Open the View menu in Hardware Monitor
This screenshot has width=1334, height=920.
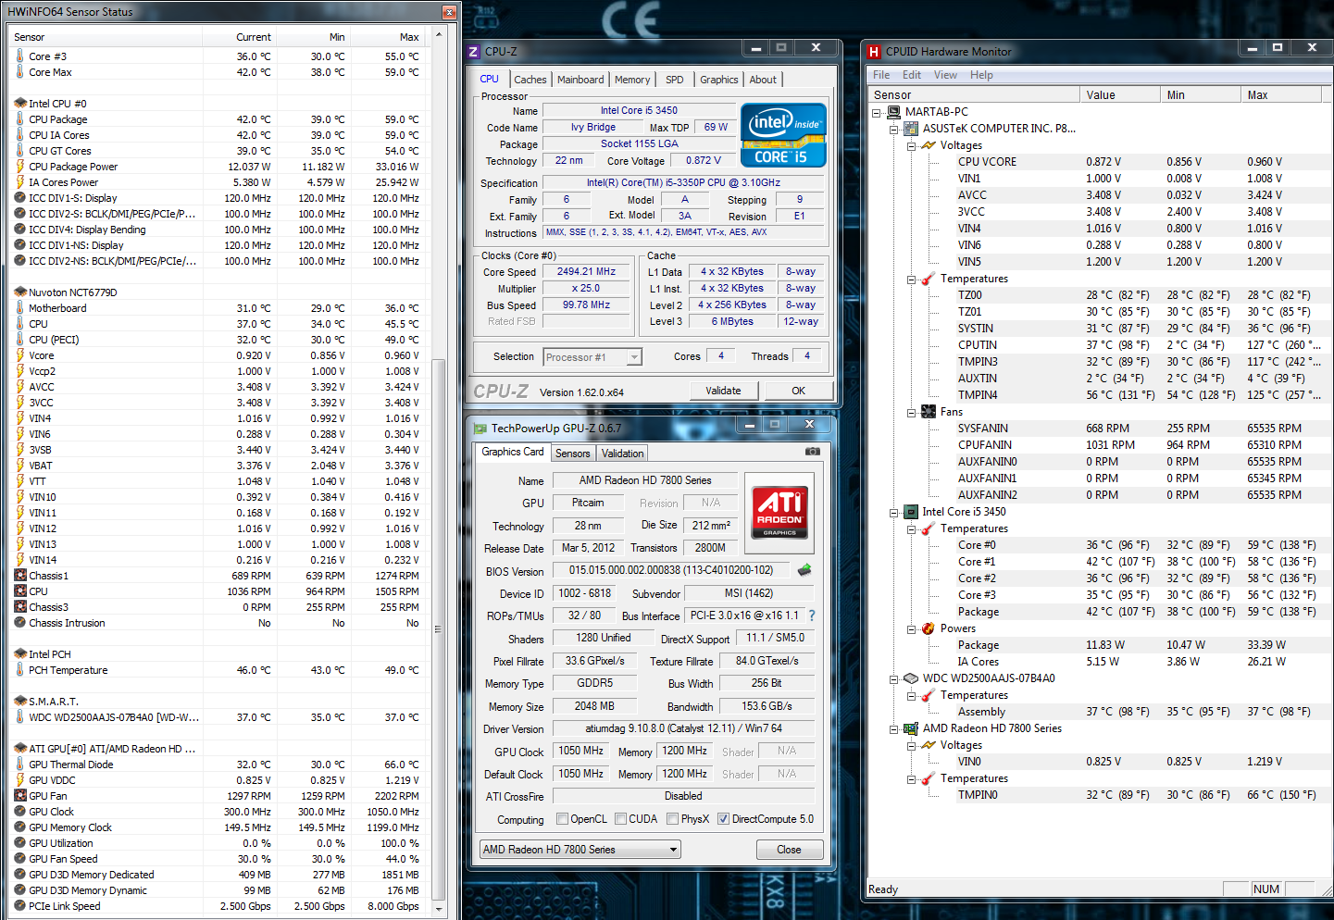point(945,75)
